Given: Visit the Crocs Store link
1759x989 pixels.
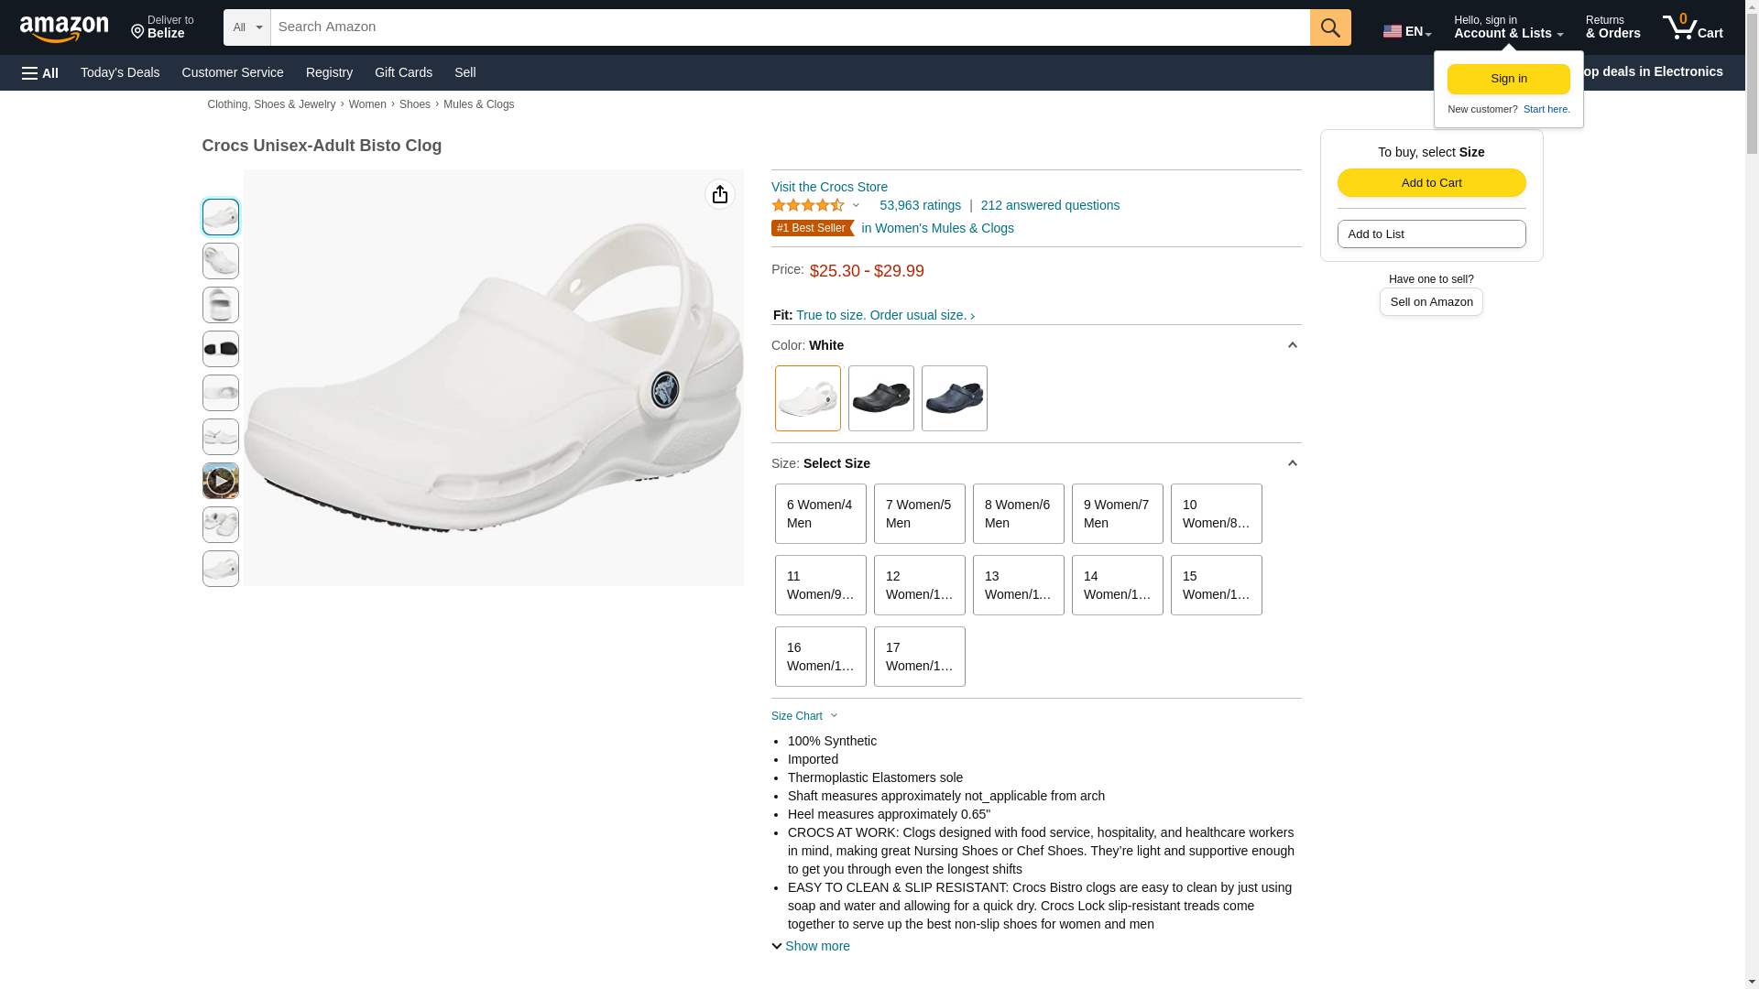Looking at the screenshot, I should (829, 187).
